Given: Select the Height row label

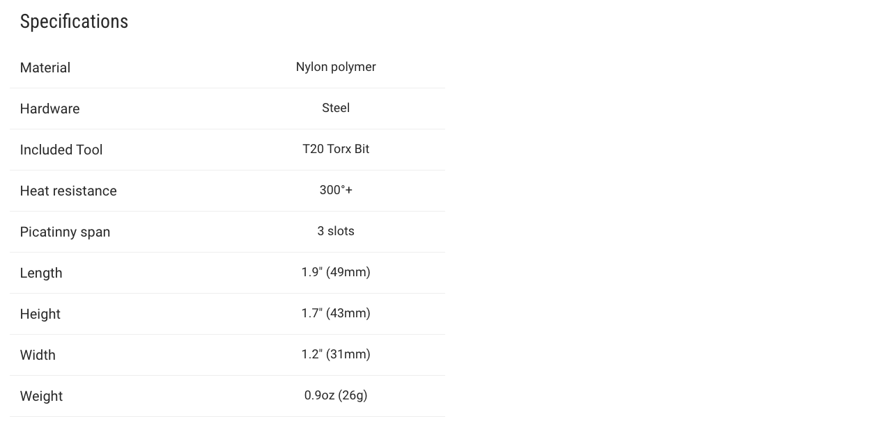Looking at the screenshot, I should point(40,314).
